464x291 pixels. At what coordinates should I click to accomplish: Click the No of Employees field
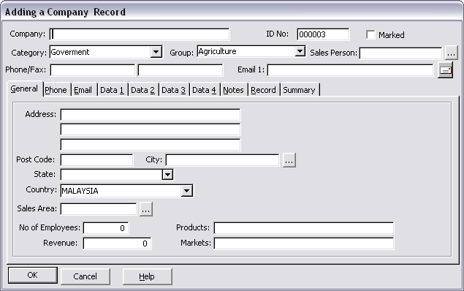[106, 228]
